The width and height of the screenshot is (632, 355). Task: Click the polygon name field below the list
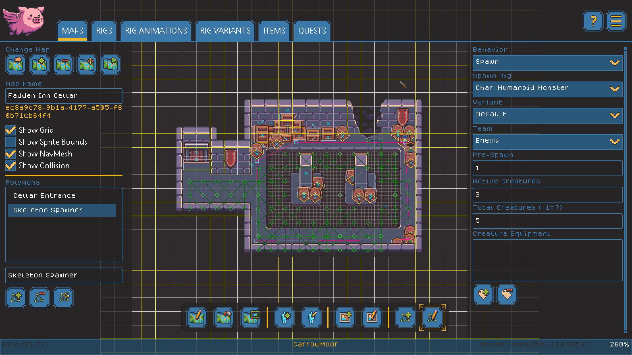pyautogui.click(x=64, y=275)
